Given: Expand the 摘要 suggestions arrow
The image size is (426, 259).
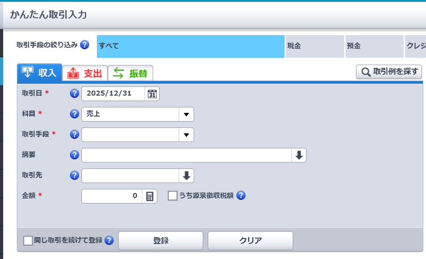Looking at the screenshot, I should 299,155.
